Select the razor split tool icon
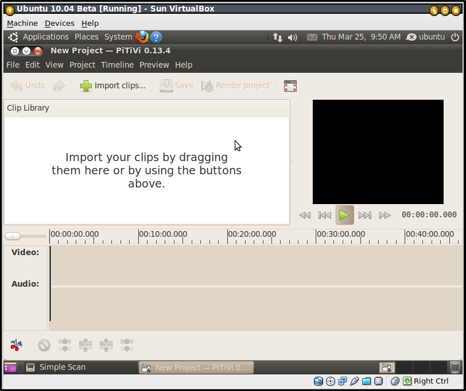This screenshot has height=391, width=466. (x=16, y=345)
